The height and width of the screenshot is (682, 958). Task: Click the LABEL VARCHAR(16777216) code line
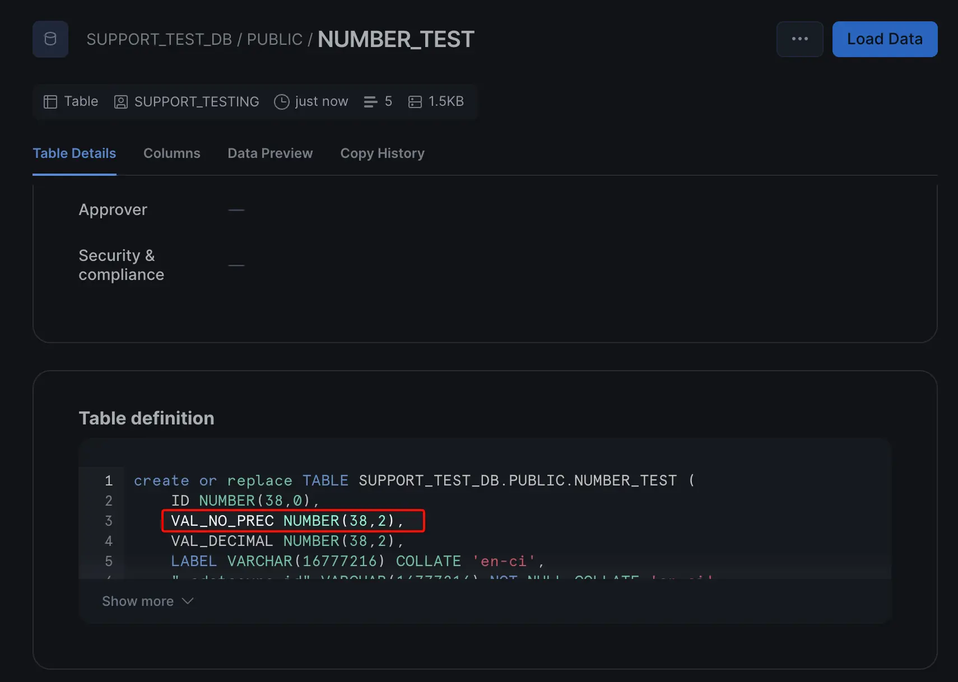point(357,561)
